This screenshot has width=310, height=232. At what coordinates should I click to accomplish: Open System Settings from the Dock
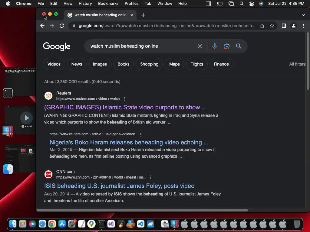click(x=72, y=224)
